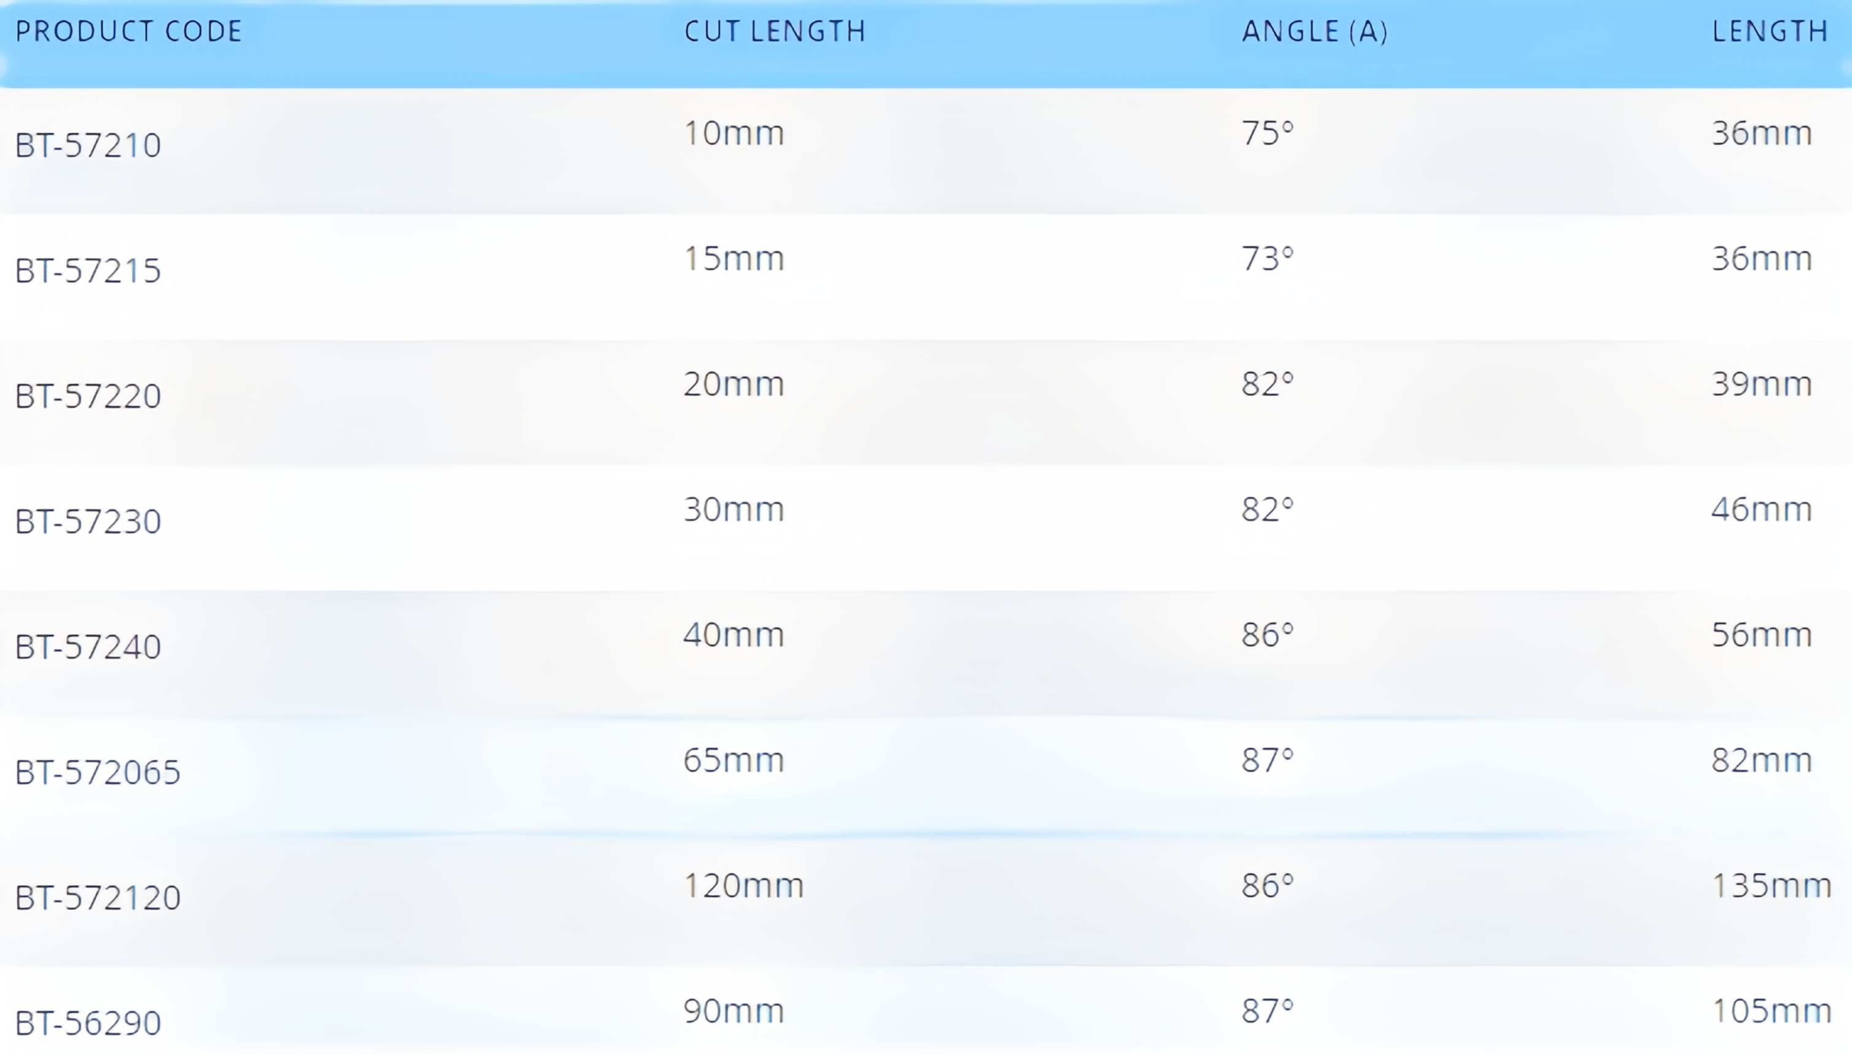Click the 46mm length value

tap(1762, 508)
